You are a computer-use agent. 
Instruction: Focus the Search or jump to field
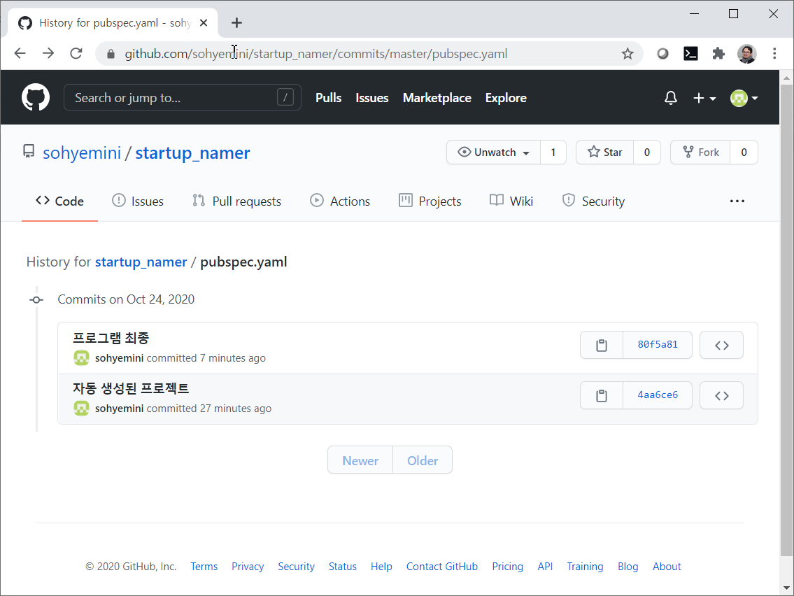183,97
